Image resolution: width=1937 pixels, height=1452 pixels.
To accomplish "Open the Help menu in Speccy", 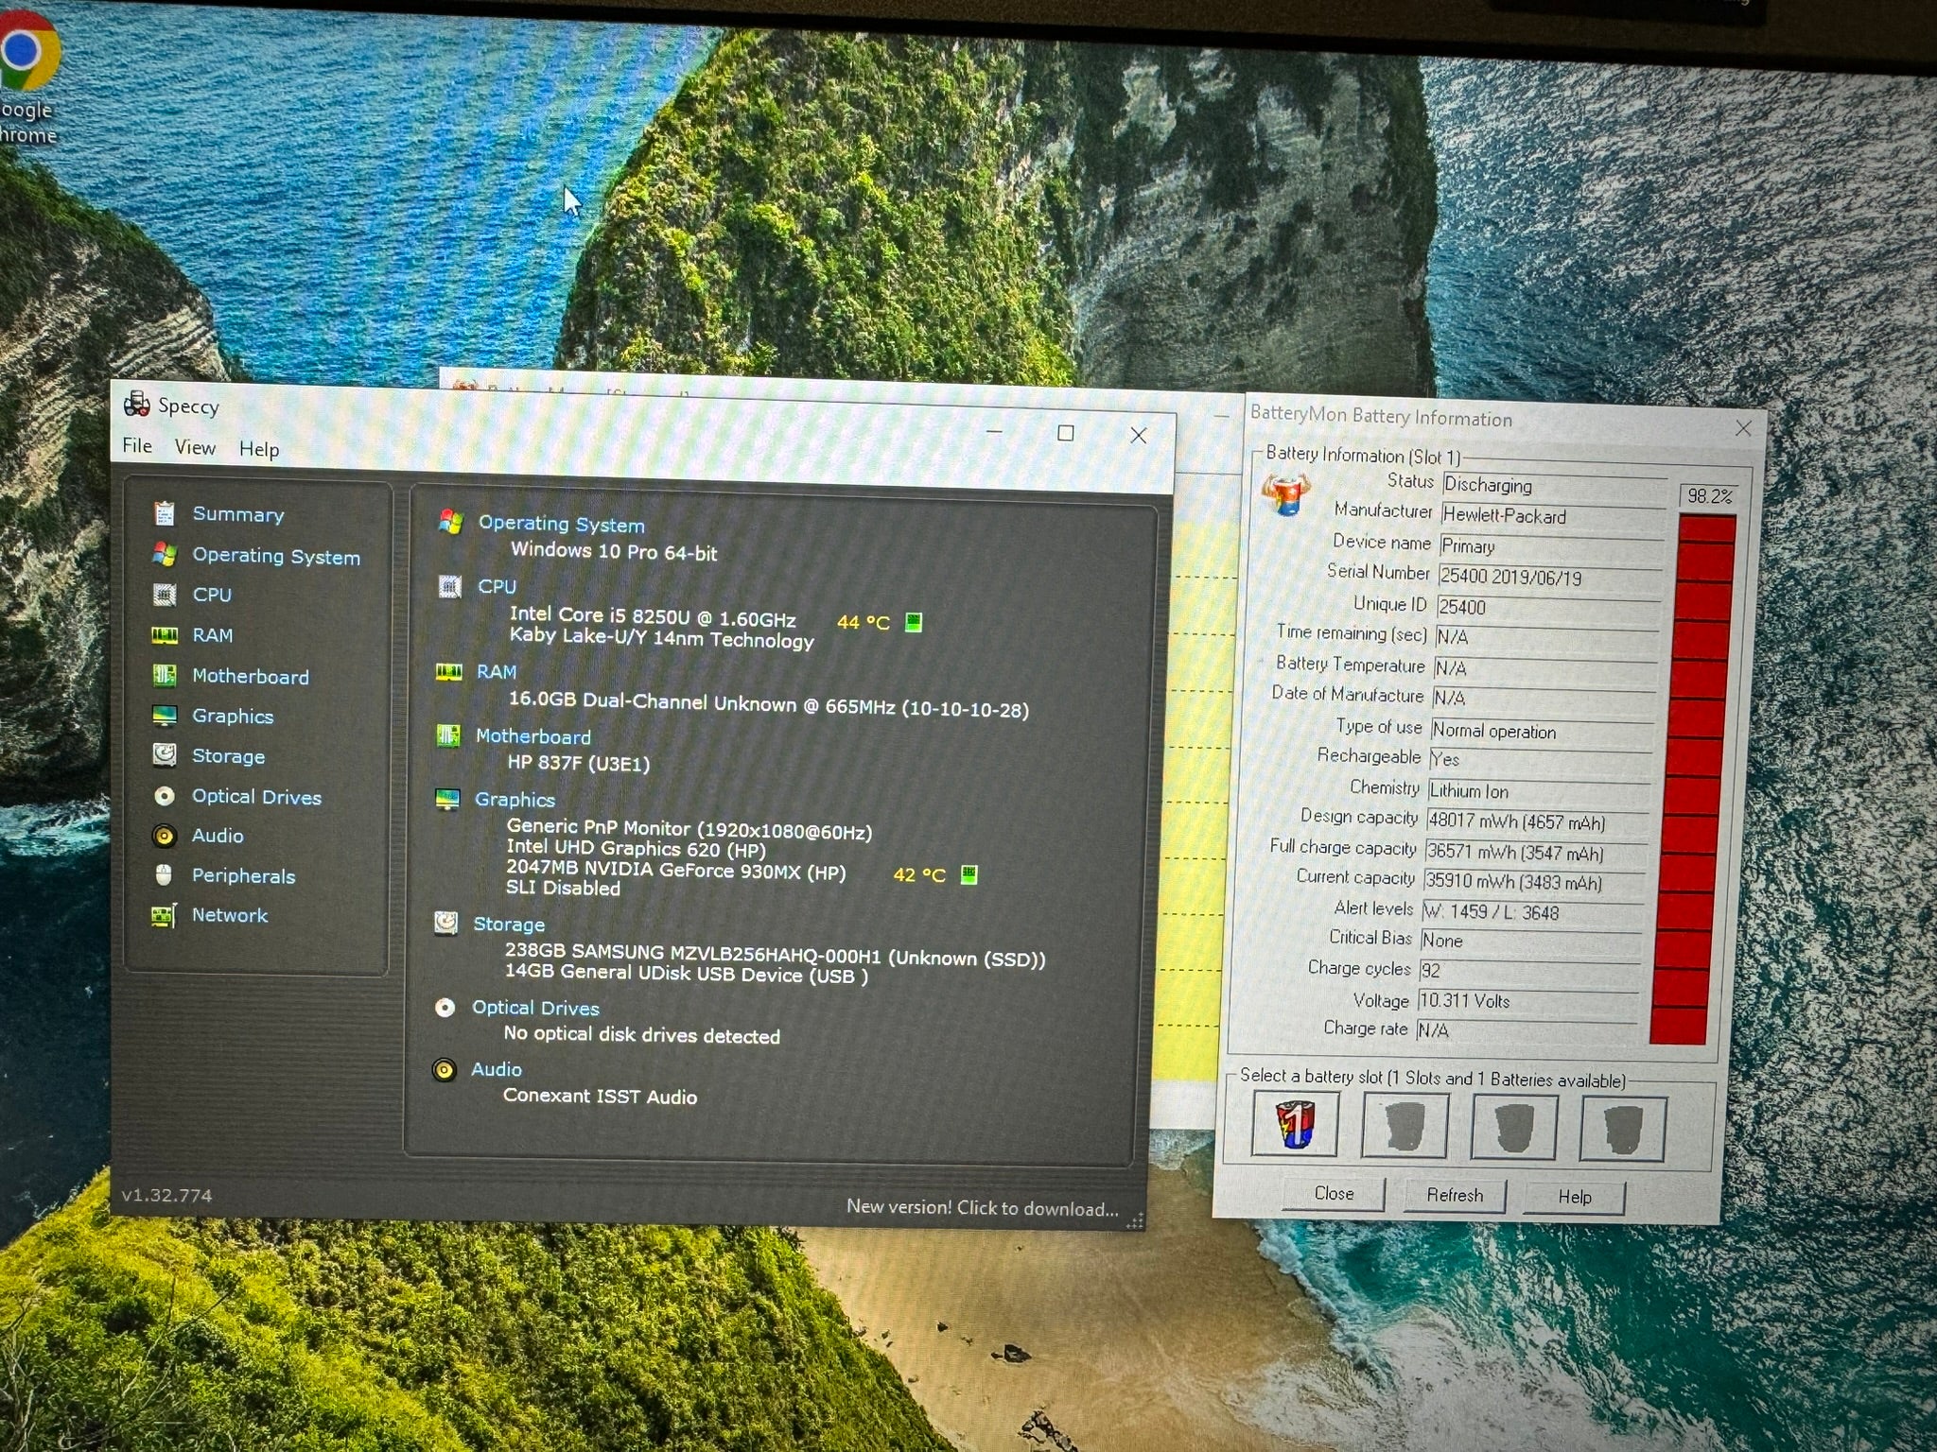I will [258, 449].
